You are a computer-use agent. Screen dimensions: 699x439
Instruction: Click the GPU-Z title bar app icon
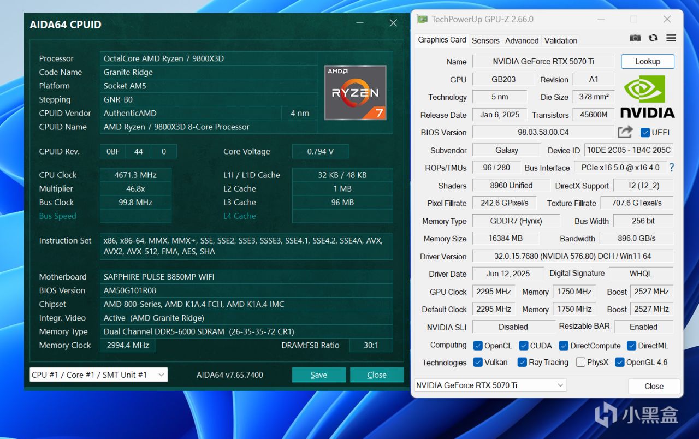point(422,19)
